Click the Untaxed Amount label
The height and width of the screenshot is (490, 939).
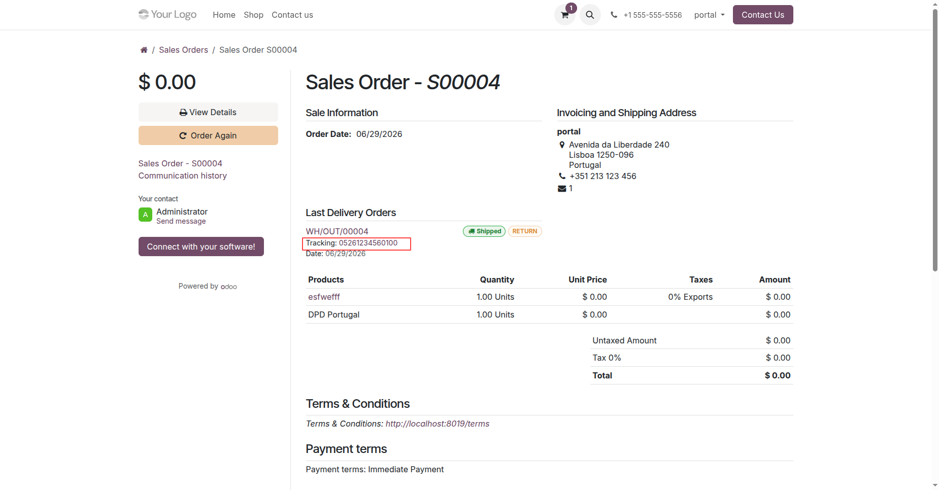pos(624,340)
